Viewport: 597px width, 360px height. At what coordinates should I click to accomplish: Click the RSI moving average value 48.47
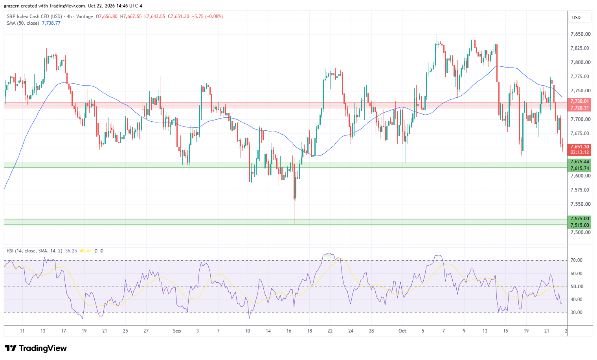[85, 251]
